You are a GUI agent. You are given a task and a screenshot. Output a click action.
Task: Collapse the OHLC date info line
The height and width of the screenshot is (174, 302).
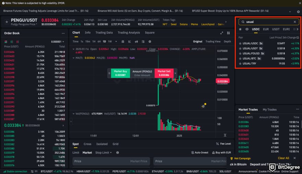click(x=73, y=49)
